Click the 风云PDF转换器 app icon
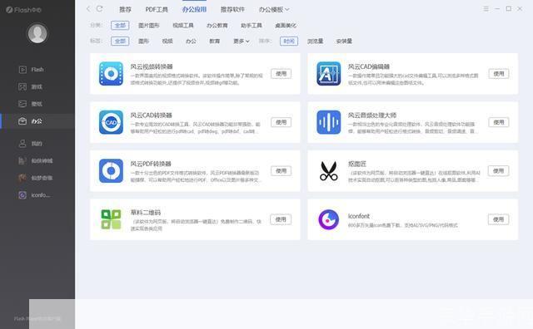 (111, 170)
